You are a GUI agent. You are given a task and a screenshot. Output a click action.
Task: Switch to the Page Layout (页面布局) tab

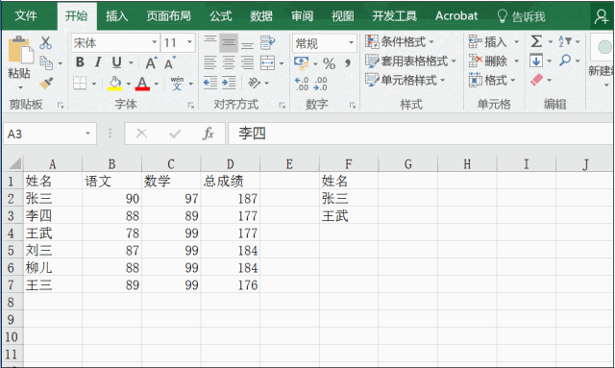169,15
